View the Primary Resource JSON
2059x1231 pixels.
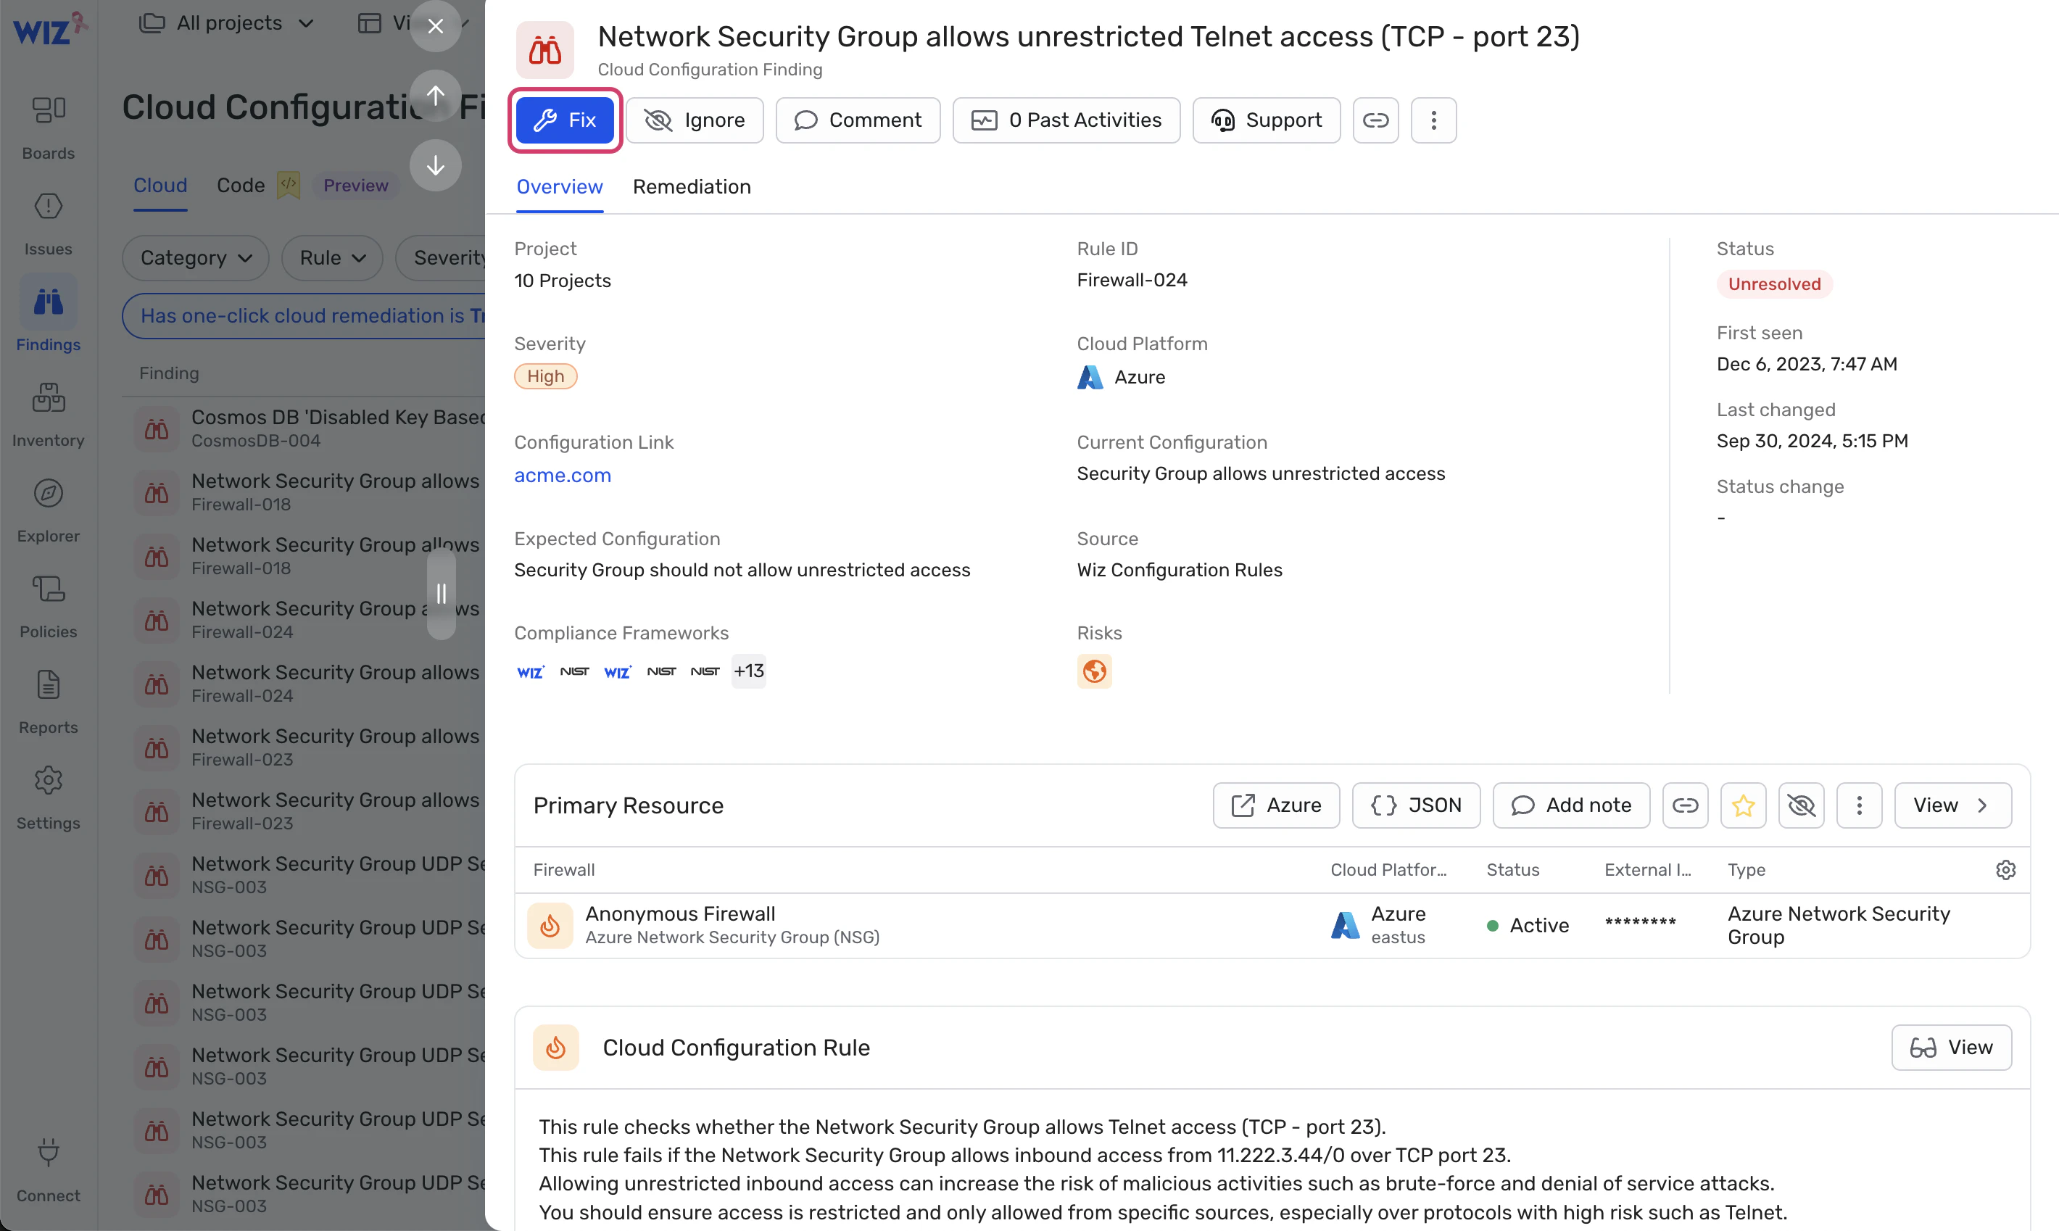point(1416,805)
